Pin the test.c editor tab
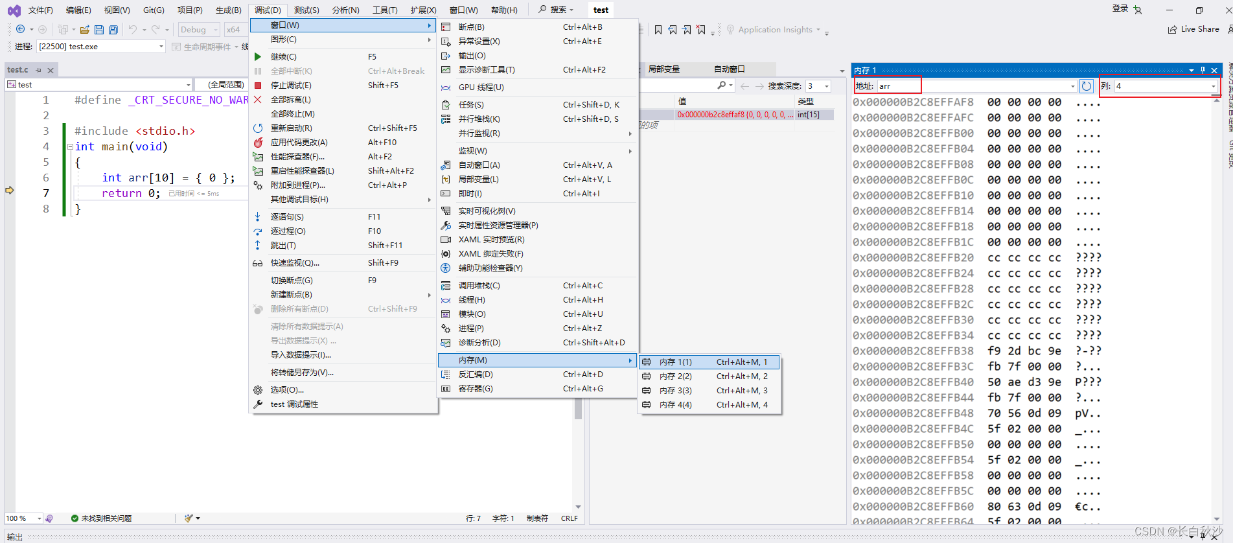The height and width of the screenshot is (543, 1233). pyautogui.click(x=39, y=70)
